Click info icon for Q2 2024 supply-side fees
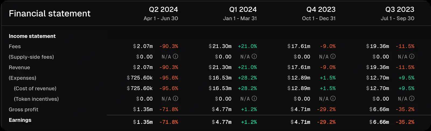 pyautogui.click(x=175, y=57)
